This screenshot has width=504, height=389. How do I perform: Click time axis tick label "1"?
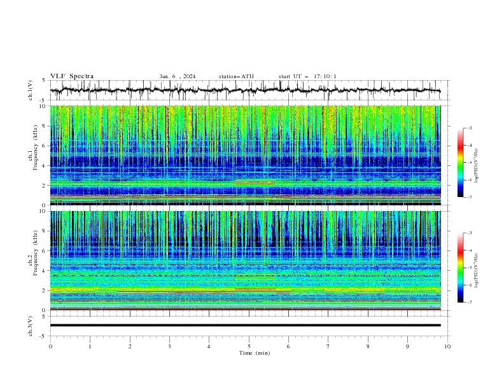[x=90, y=346]
